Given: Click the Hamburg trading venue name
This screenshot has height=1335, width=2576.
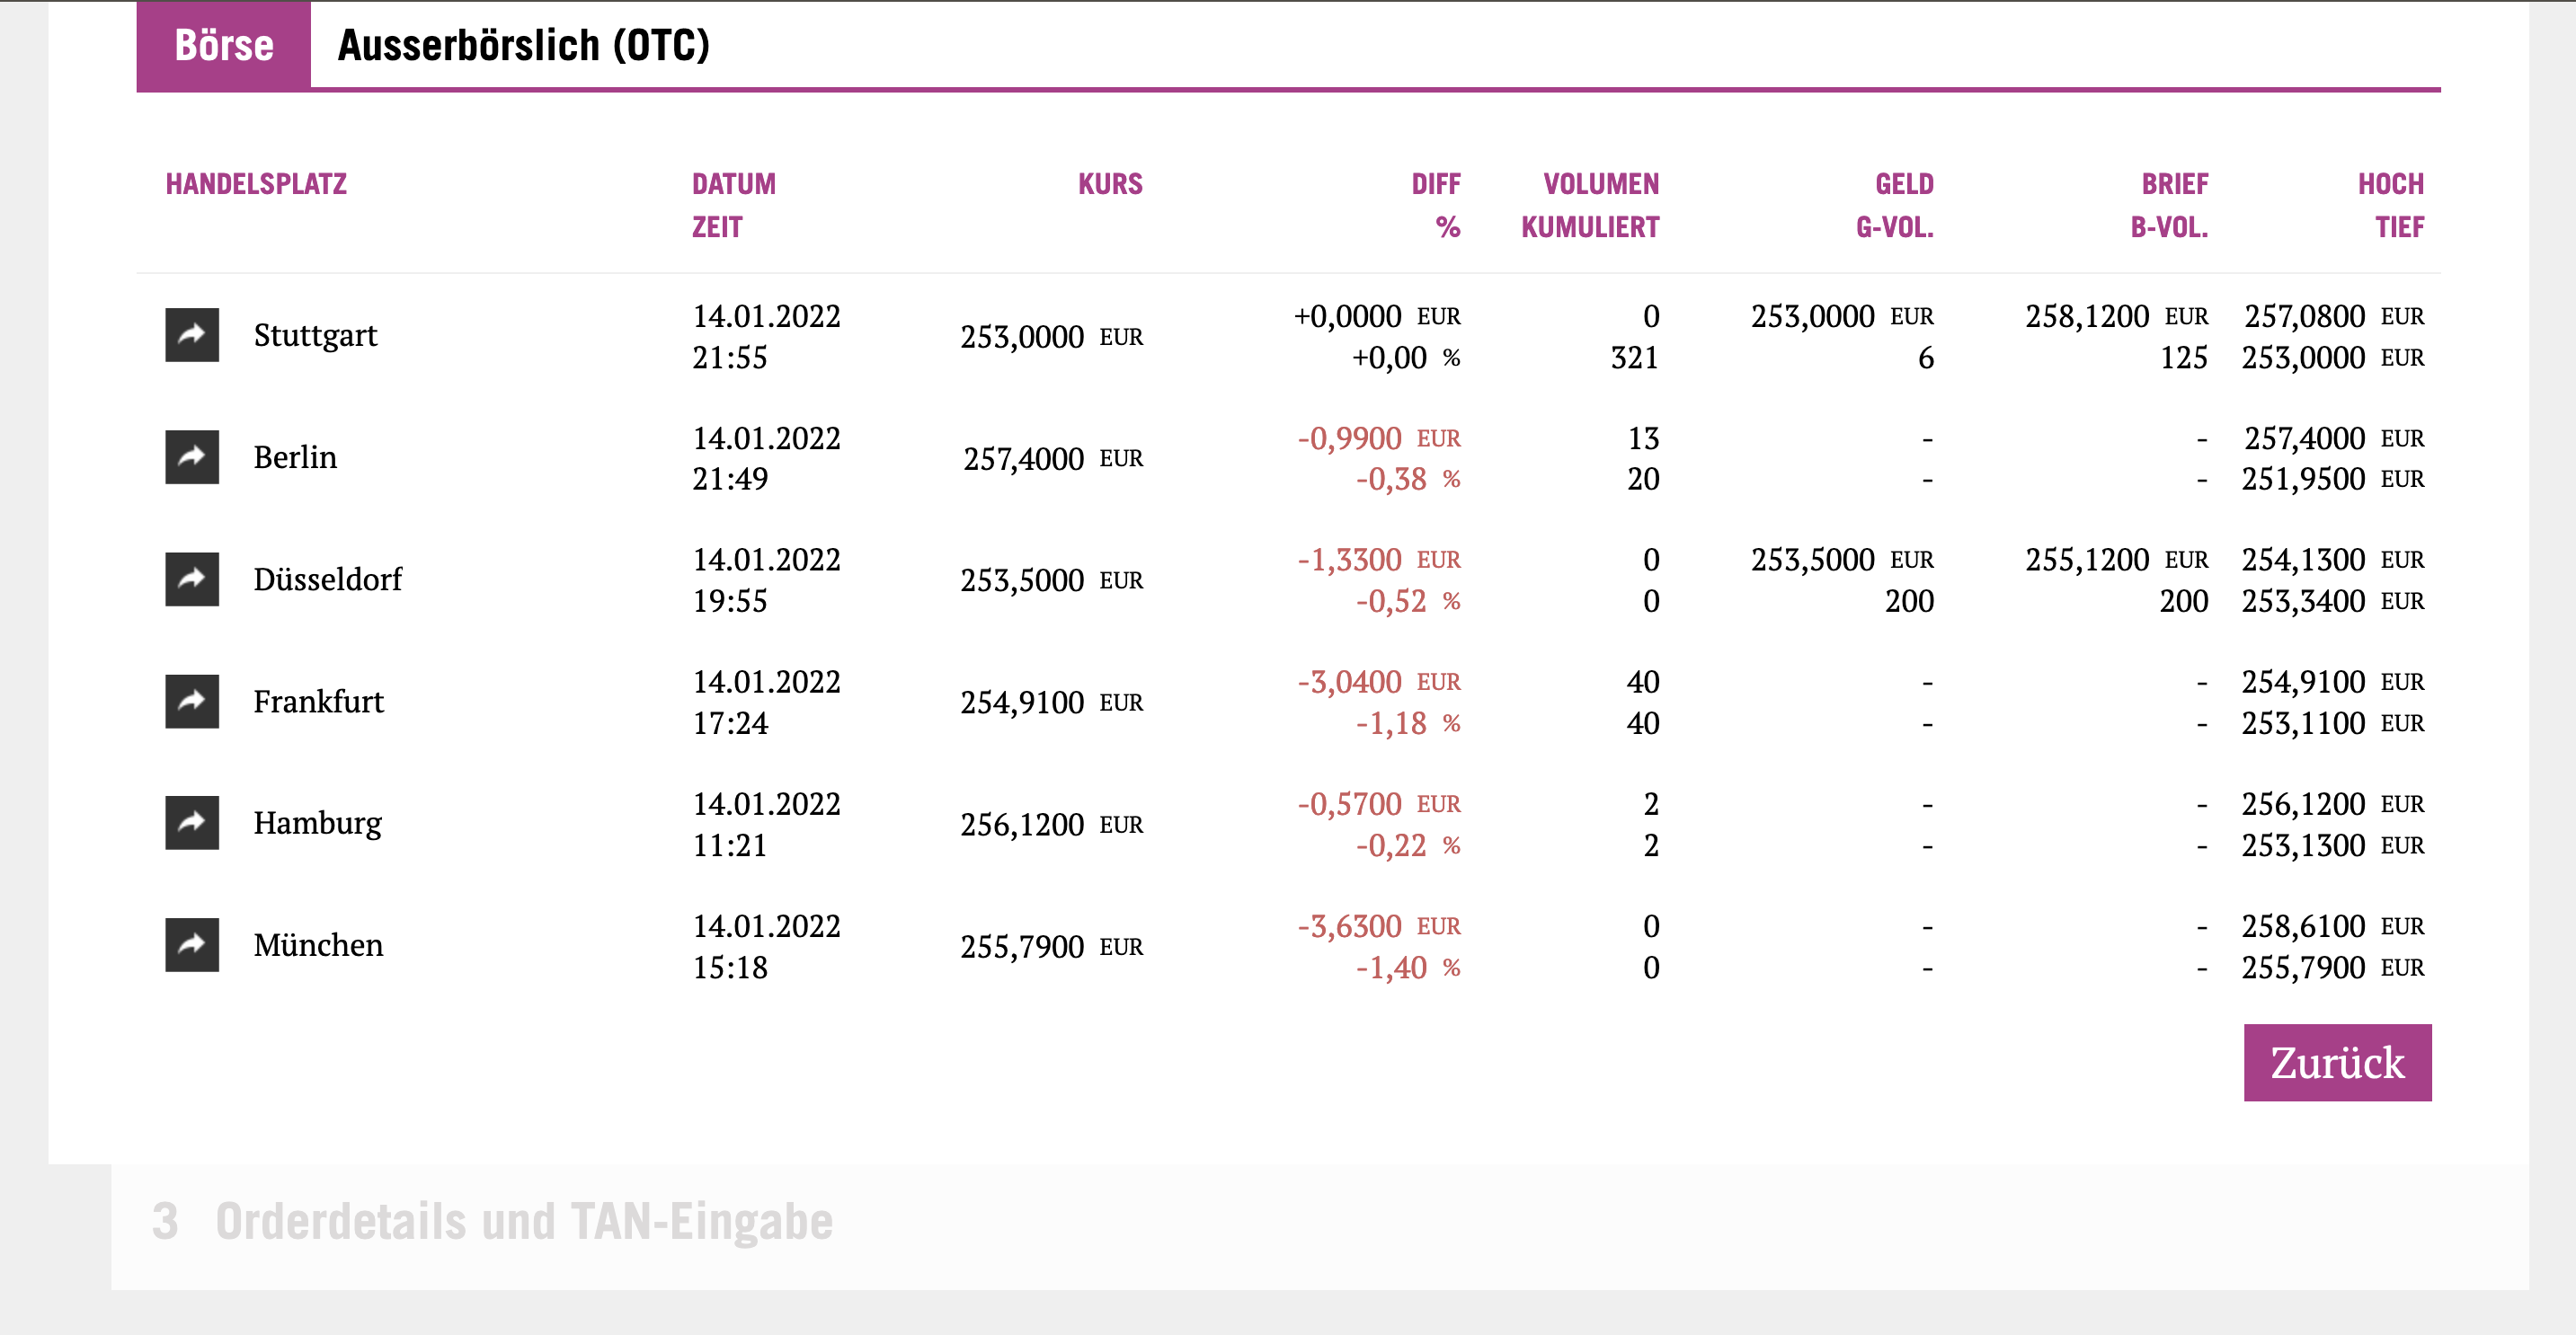Looking at the screenshot, I should pos(317,822).
